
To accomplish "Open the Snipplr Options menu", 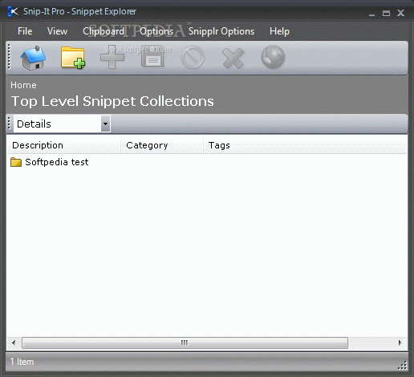I will point(221,31).
